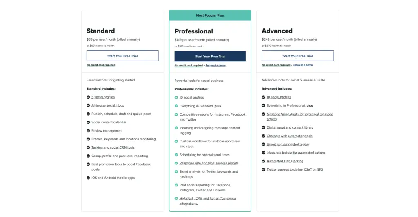This screenshot has width=418, height=217.
Task: Open Message Spike Alerts feature link
Action: click(300, 116)
